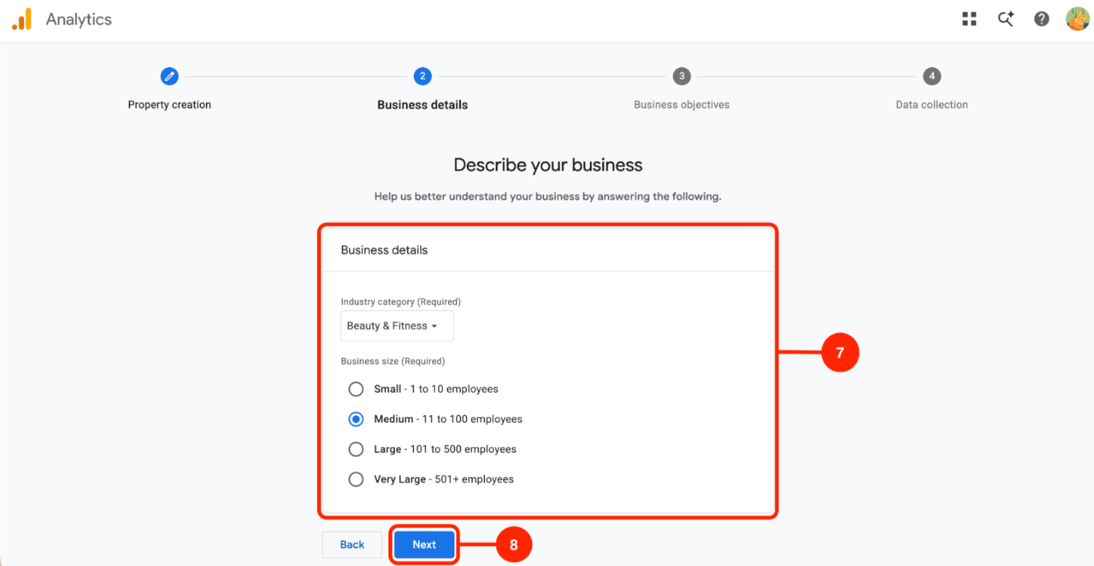Image resolution: width=1094 pixels, height=566 pixels.
Task: Click step 4 Data collection circle
Action: click(x=932, y=76)
